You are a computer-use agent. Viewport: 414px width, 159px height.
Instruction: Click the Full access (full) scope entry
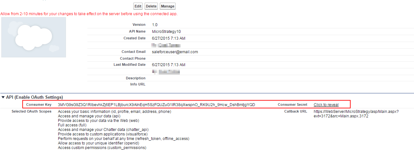[x=72, y=125]
